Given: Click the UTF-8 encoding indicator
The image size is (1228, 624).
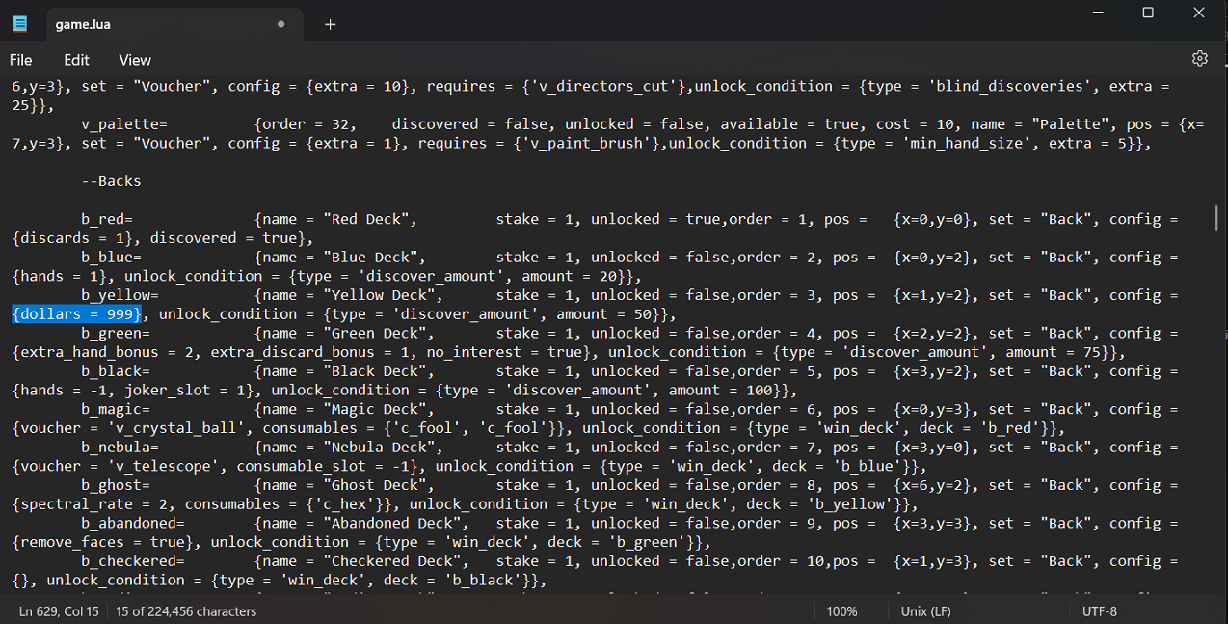Looking at the screenshot, I should click(x=1099, y=611).
